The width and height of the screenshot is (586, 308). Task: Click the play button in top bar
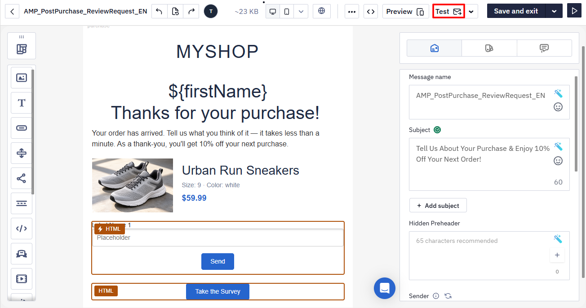point(574,11)
